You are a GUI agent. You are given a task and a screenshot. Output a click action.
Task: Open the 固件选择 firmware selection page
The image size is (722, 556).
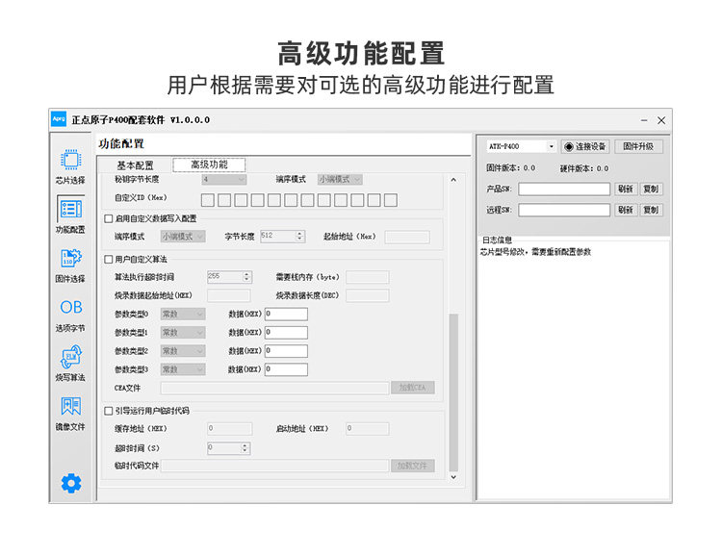[x=70, y=265]
